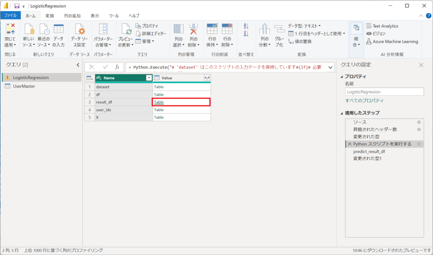Open すべてのプロパティ link
Viewport: 433px width, 255px height.
364,101
